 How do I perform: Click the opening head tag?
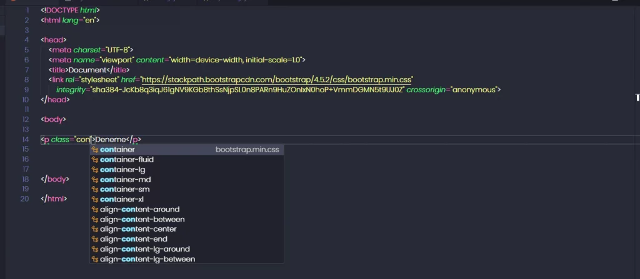coord(54,40)
